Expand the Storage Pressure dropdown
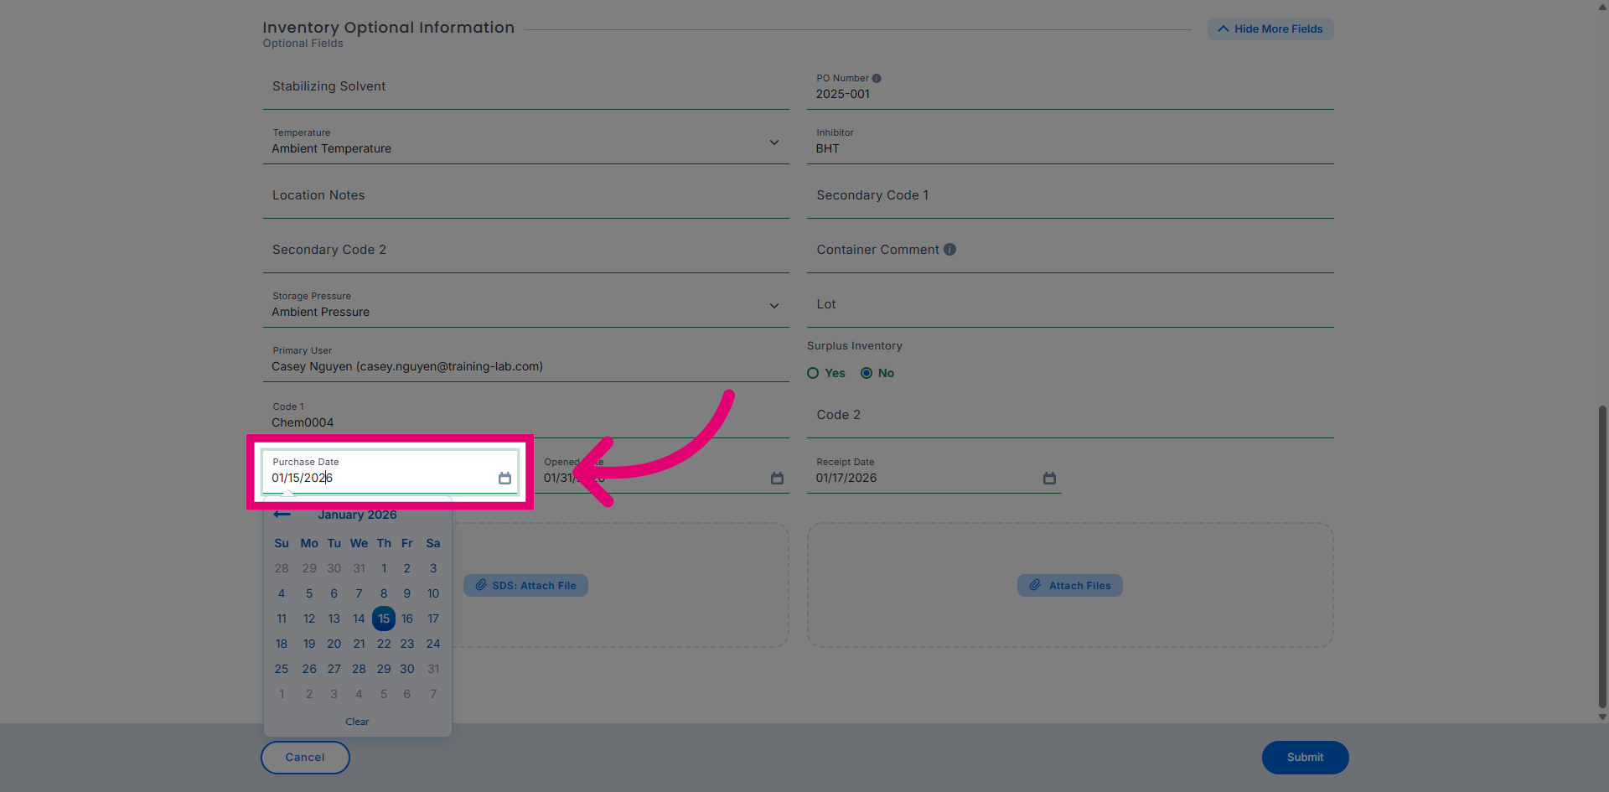Viewport: 1609px width, 792px height. 773,306
